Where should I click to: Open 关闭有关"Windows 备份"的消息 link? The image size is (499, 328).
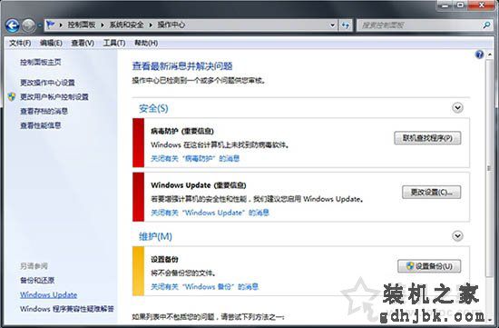point(204,286)
